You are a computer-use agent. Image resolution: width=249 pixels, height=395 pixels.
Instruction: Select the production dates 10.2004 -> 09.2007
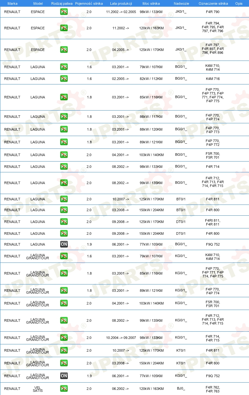click(121, 338)
